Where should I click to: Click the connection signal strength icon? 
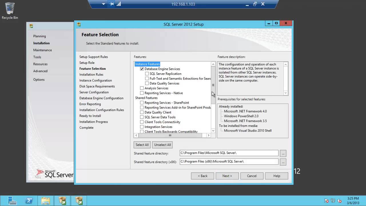tap(119, 4)
